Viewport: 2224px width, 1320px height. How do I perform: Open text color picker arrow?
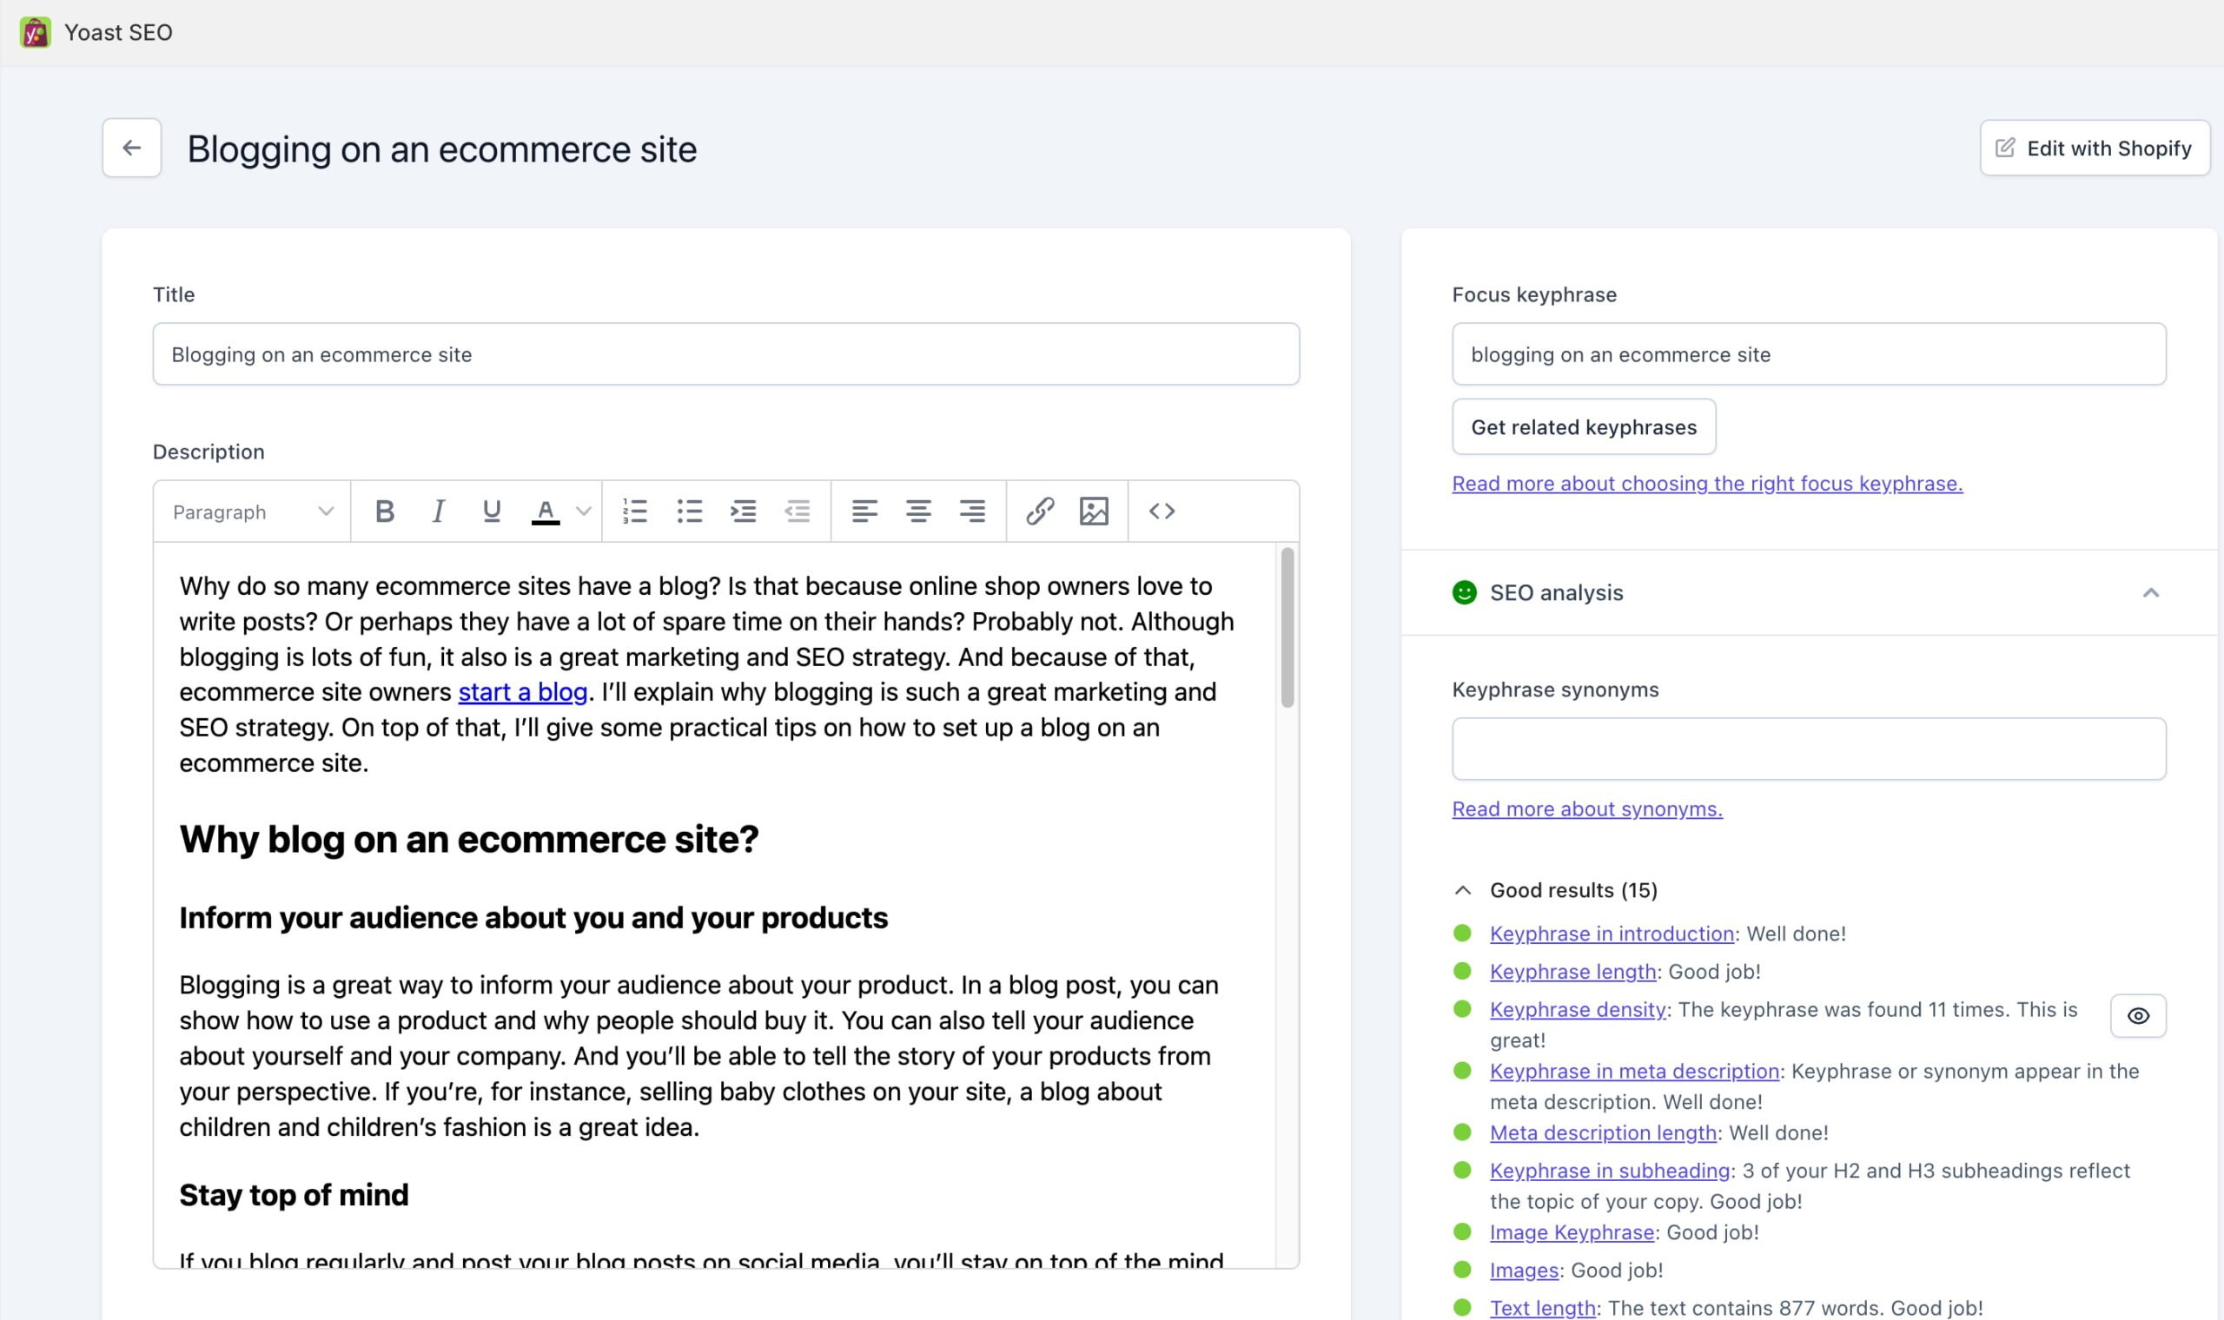[584, 511]
